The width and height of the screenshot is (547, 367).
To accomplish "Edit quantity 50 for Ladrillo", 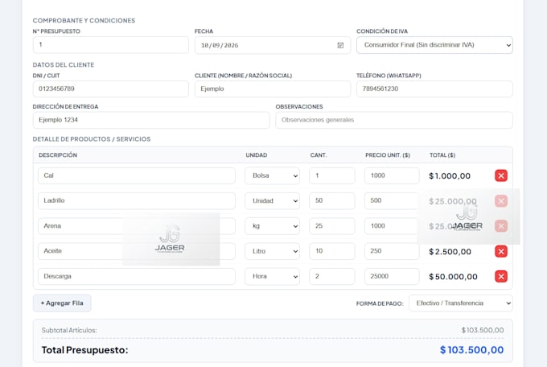I will click(331, 200).
